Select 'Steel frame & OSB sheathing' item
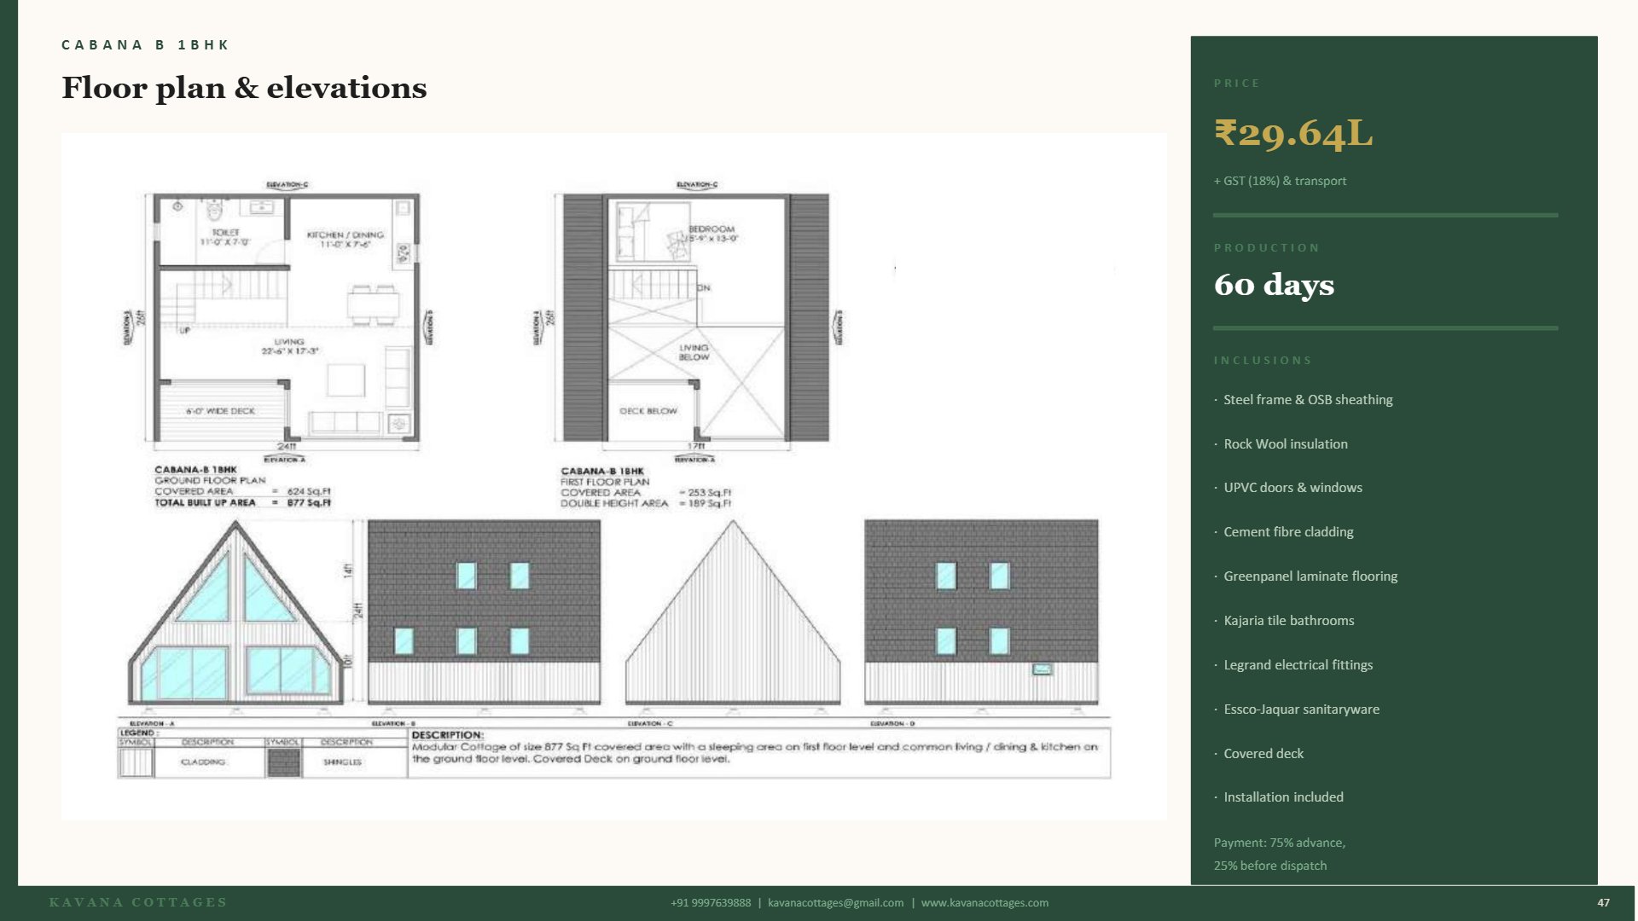The image size is (1638, 921). click(1308, 400)
